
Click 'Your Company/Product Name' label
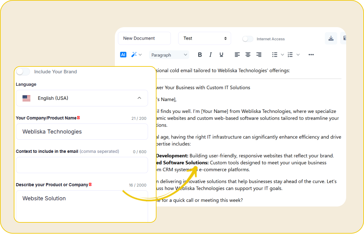46,118
